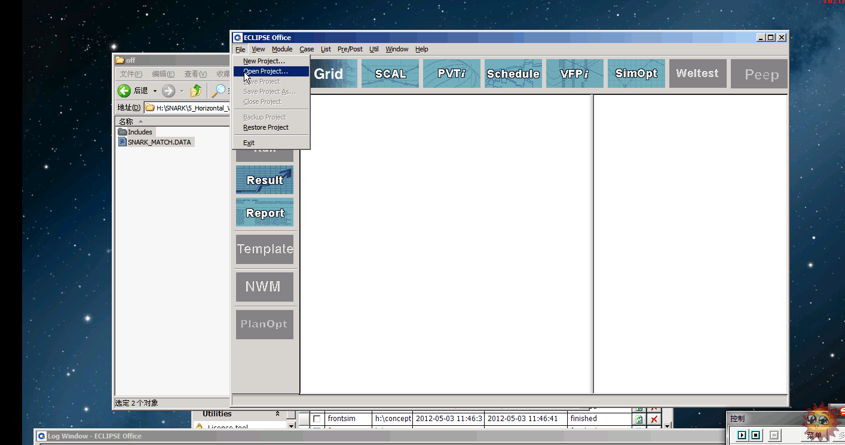This screenshot has width=845, height=445.
Task: Go back in the off explorer window
Action: click(x=133, y=91)
